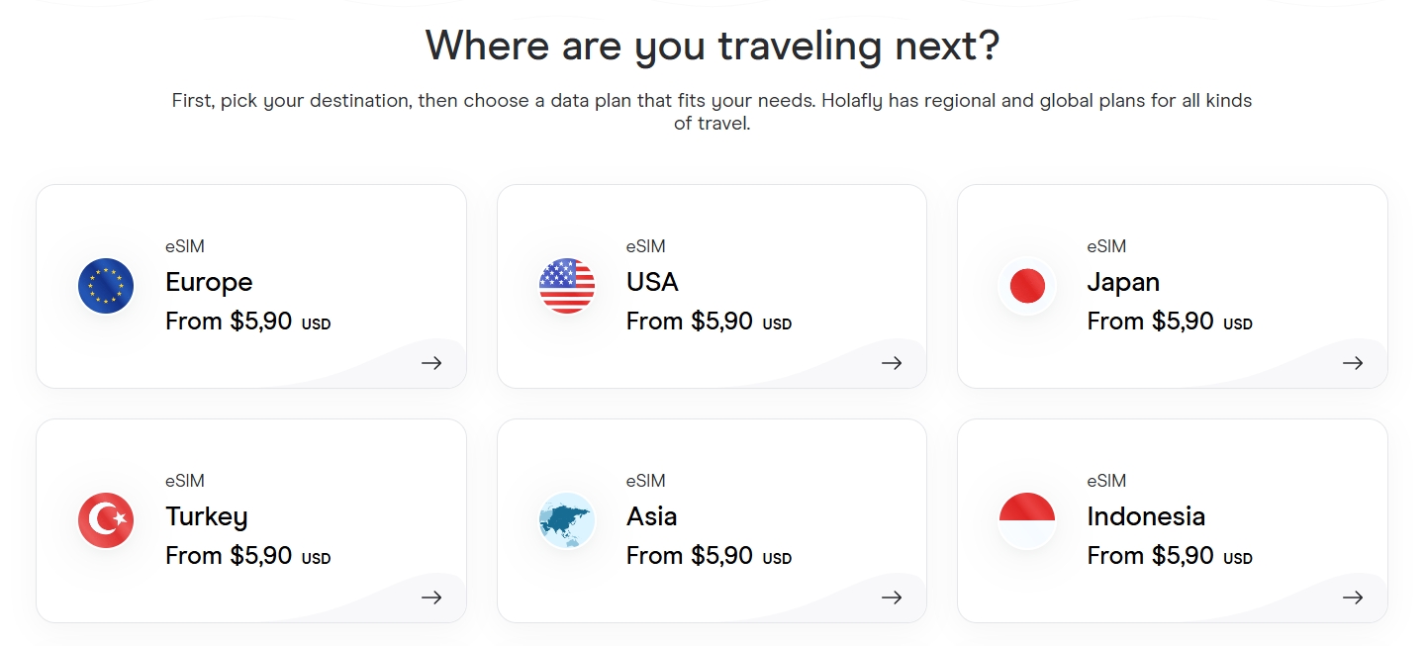The height and width of the screenshot is (646, 1426).
Task: Choose the Turkey destination name
Action: (x=207, y=517)
